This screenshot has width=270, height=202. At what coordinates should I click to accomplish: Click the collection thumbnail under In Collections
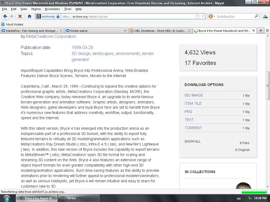pyautogui.click(x=243, y=186)
